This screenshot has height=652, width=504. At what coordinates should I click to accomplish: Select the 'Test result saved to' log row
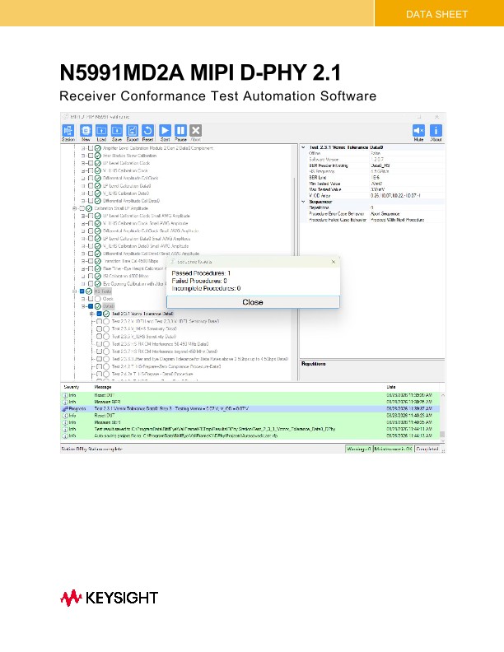point(250,429)
